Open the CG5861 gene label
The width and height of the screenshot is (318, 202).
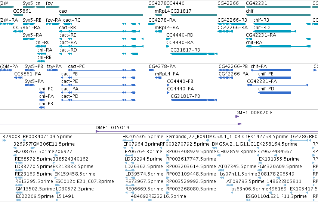22,11
